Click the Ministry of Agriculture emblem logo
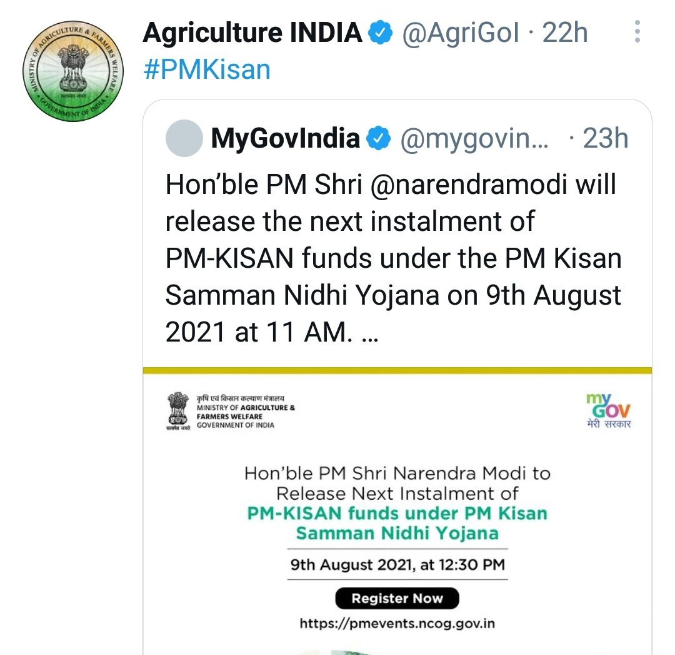The width and height of the screenshot is (675, 655). point(179,410)
